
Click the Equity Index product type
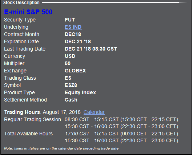click(80, 92)
